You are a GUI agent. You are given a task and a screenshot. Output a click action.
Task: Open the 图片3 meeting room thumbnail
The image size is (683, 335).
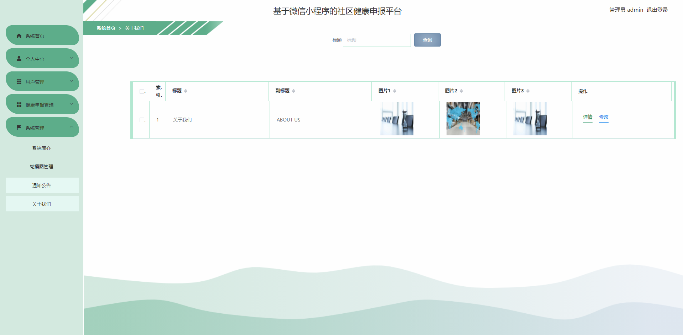coord(530,119)
